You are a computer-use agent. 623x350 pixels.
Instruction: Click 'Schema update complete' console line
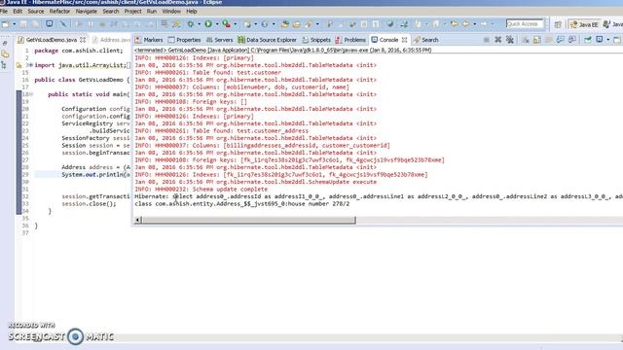202,190
